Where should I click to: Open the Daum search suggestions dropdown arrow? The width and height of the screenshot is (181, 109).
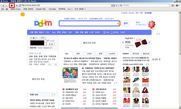pyautogui.click(x=118, y=23)
